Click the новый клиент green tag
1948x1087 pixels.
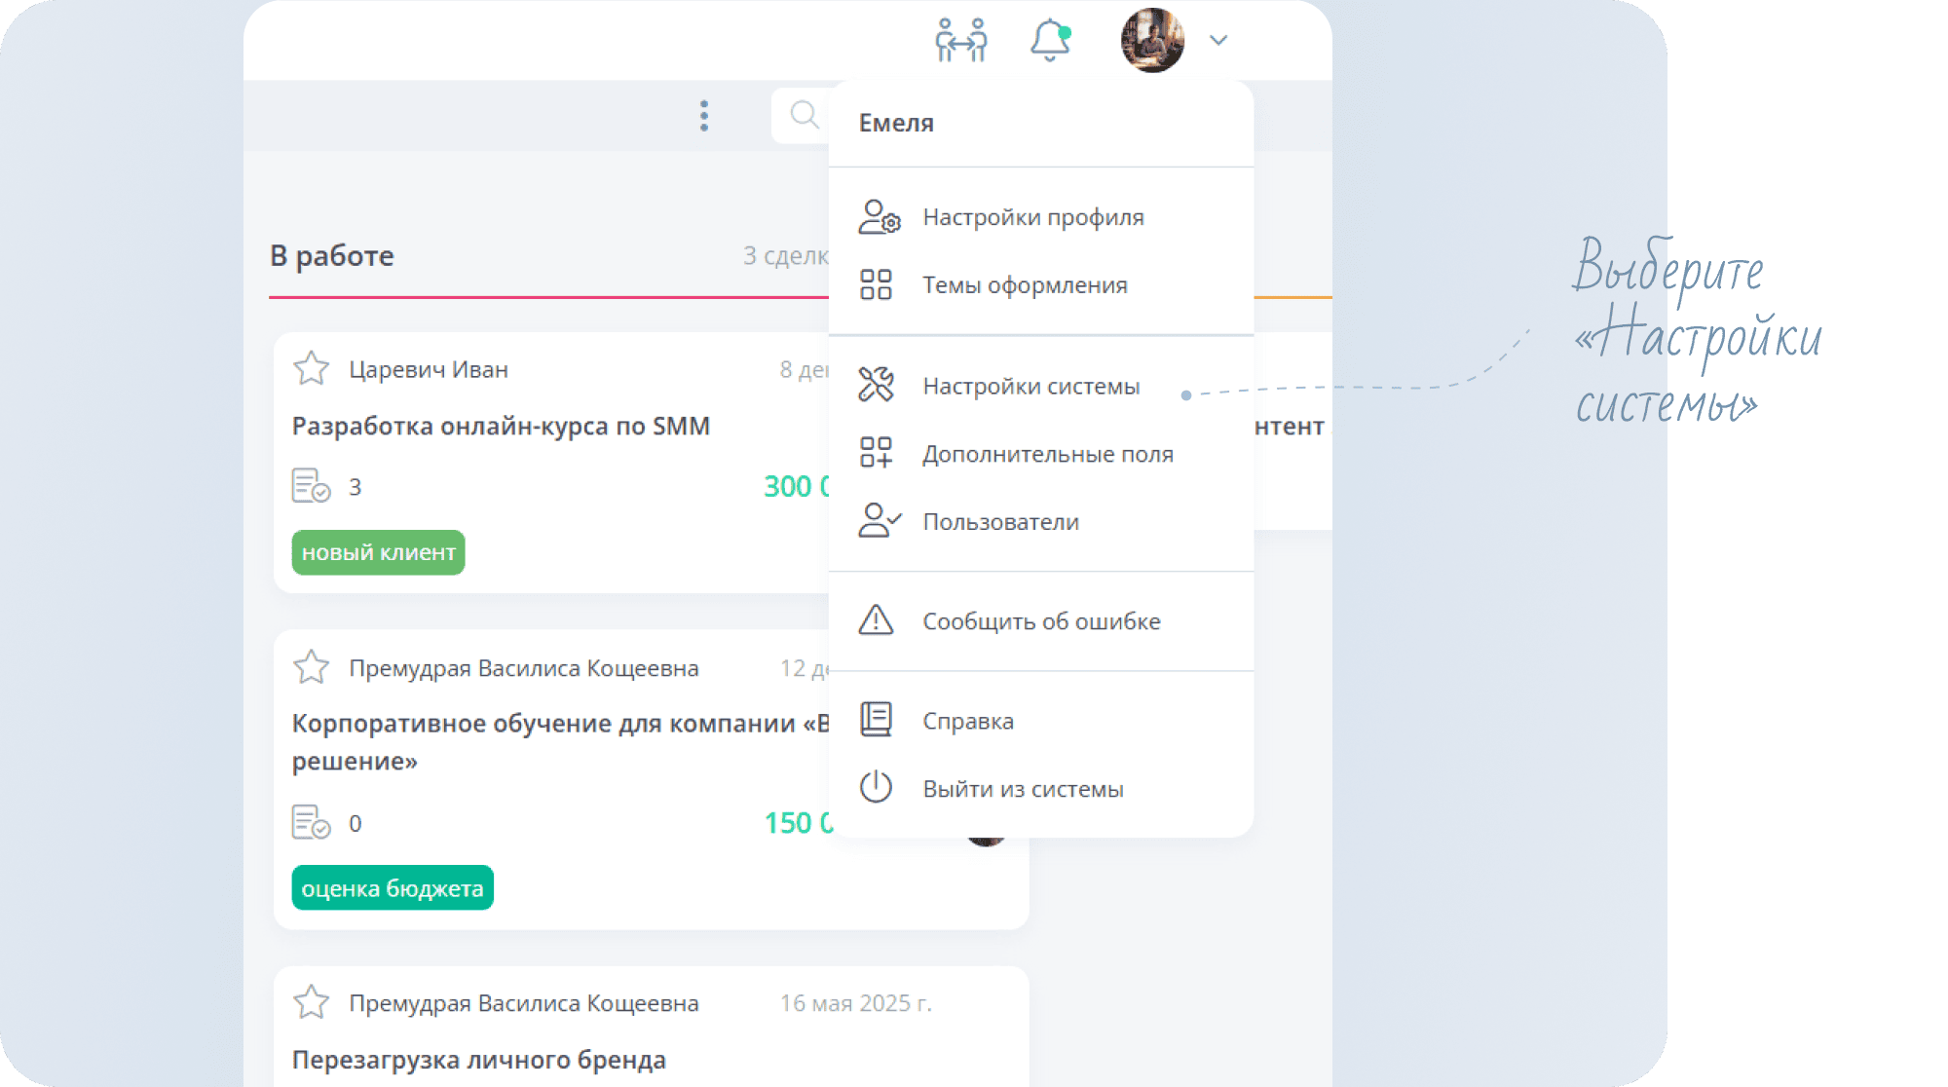point(378,552)
